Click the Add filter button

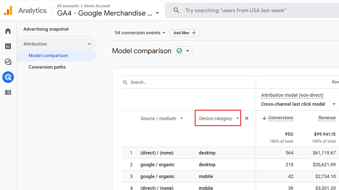[185, 33]
